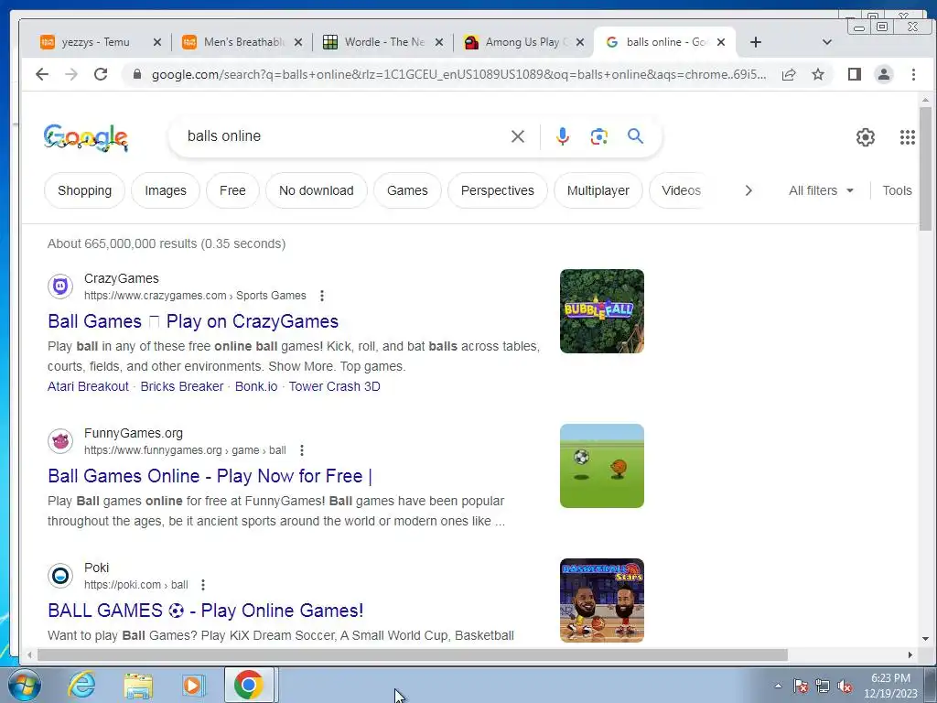Close the Among Us Play tab
This screenshot has height=703, width=937.
pyautogui.click(x=579, y=42)
